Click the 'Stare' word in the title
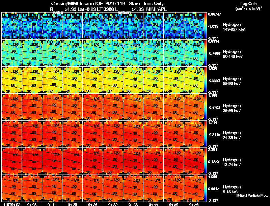Viewport: 270px width, 206px height. click(x=134, y=4)
